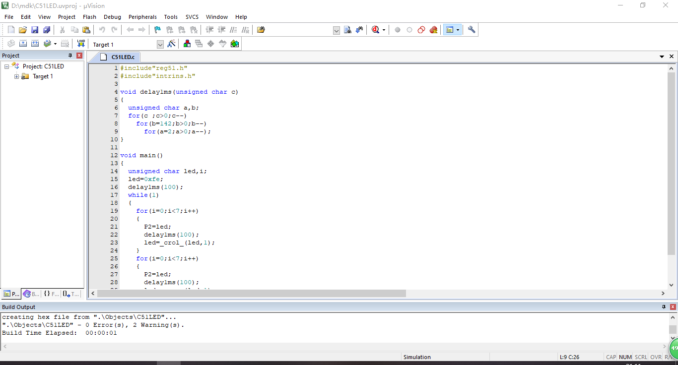Open a file with the folder icon
The image size is (678, 365).
pyautogui.click(x=23, y=30)
